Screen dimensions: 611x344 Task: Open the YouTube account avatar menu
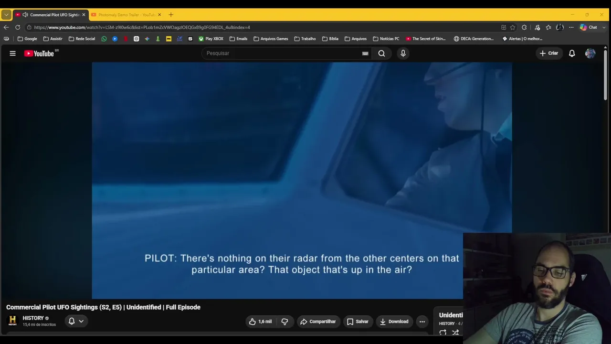(590, 54)
